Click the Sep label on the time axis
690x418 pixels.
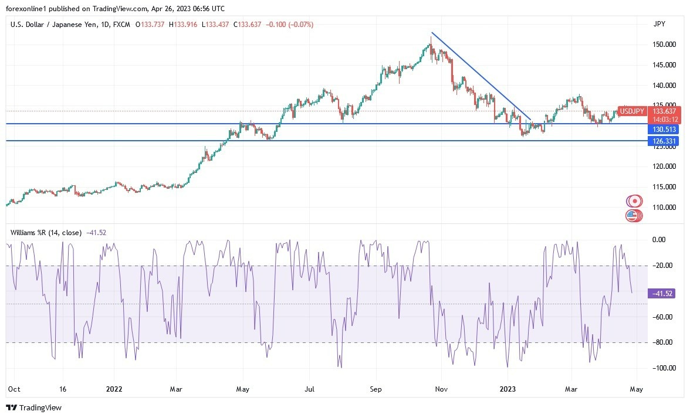click(x=376, y=388)
